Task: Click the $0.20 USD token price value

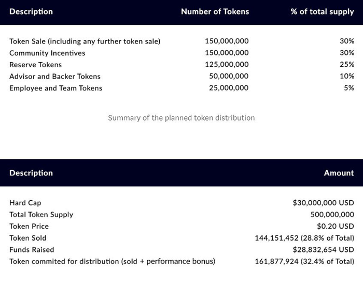Action: click(x=336, y=226)
